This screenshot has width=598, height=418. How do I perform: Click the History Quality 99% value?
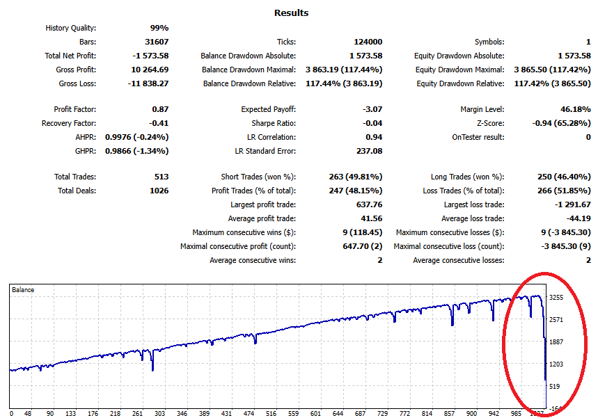point(158,28)
